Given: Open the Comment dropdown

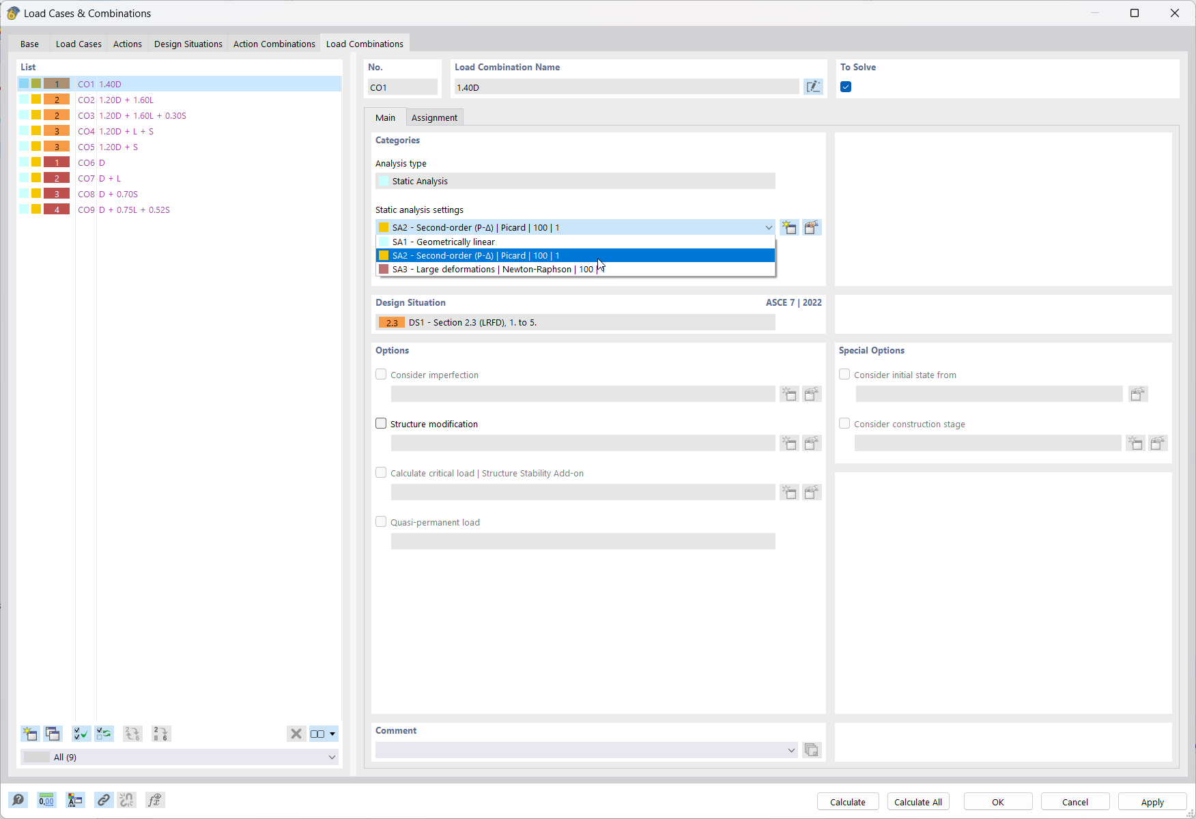Looking at the screenshot, I should (791, 750).
